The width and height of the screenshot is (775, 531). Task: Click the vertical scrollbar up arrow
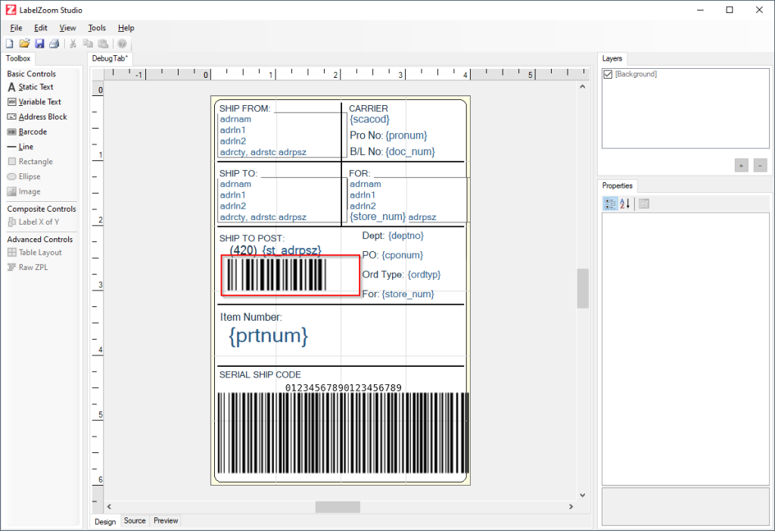(583, 86)
